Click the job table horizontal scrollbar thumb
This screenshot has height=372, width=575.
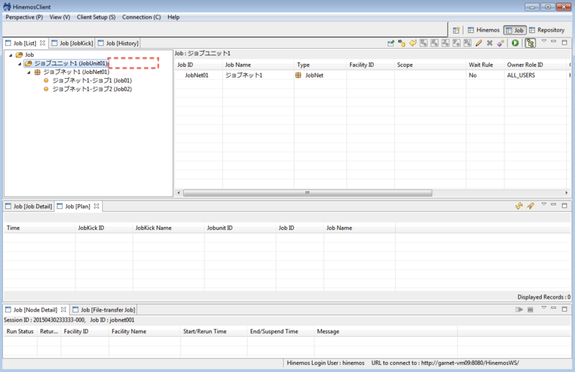pyautogui.click(x=308, y=192)
